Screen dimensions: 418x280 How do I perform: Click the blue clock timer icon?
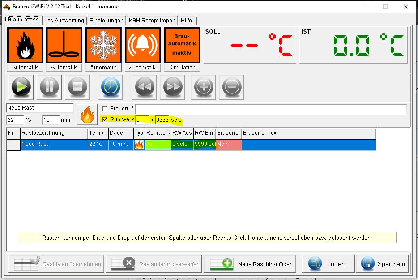coord(111,87)
